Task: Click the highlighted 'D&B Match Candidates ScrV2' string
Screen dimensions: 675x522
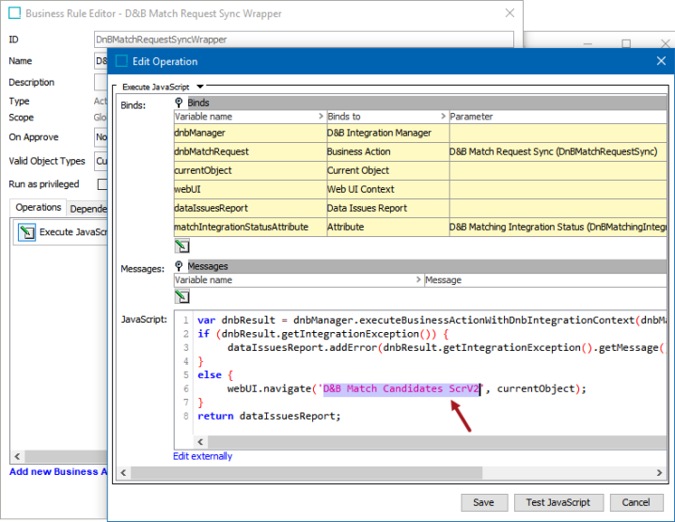Action: click(401, 389)
